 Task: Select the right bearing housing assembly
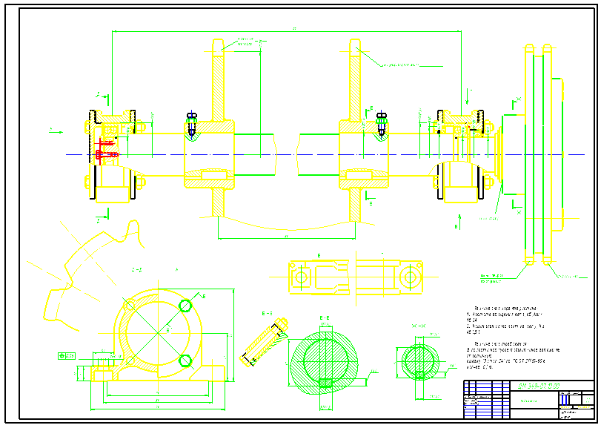(x=462, y=155)
